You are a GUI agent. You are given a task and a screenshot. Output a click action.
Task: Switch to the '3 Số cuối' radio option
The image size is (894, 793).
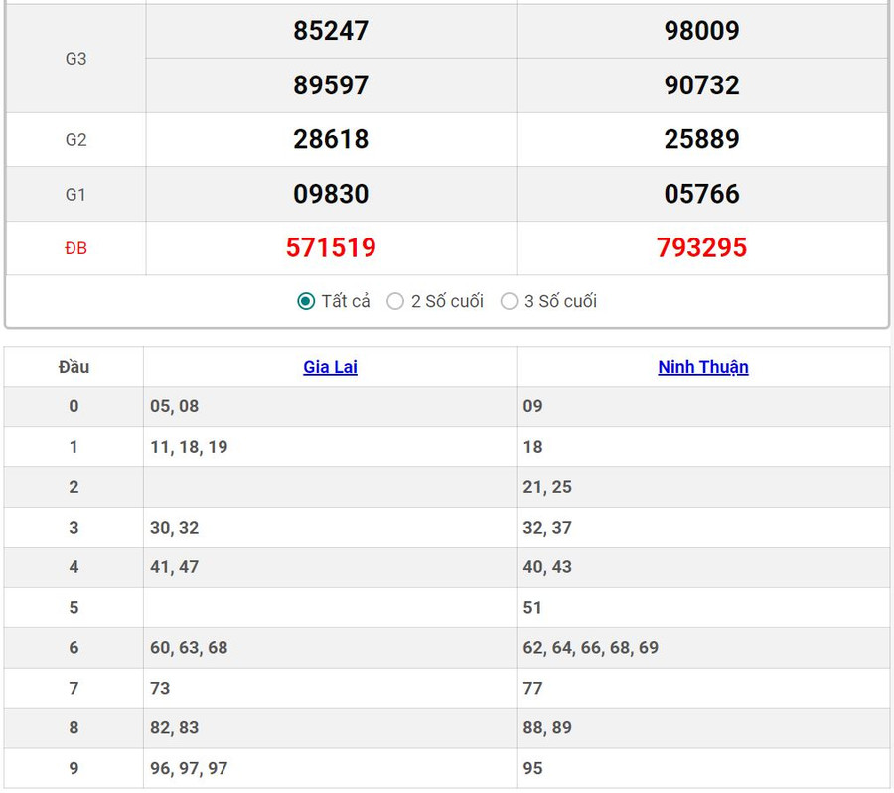point(510,301)
